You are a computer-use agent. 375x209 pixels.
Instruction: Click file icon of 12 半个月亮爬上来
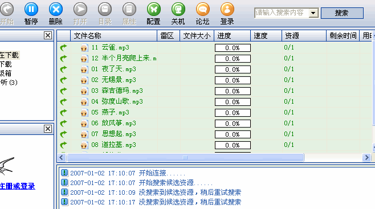tap(84, 58)
